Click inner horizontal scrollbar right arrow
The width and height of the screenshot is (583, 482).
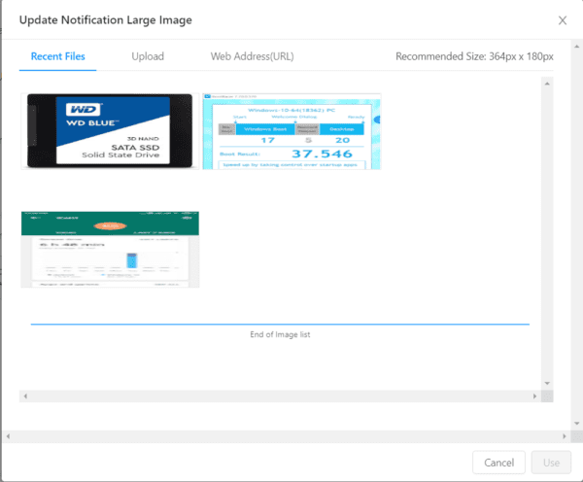[534, 396]
